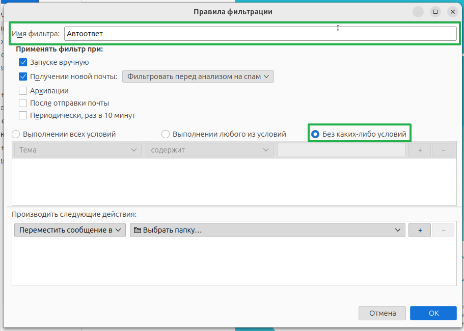Enable the После отправки почты checkbox

coord(23,103)
